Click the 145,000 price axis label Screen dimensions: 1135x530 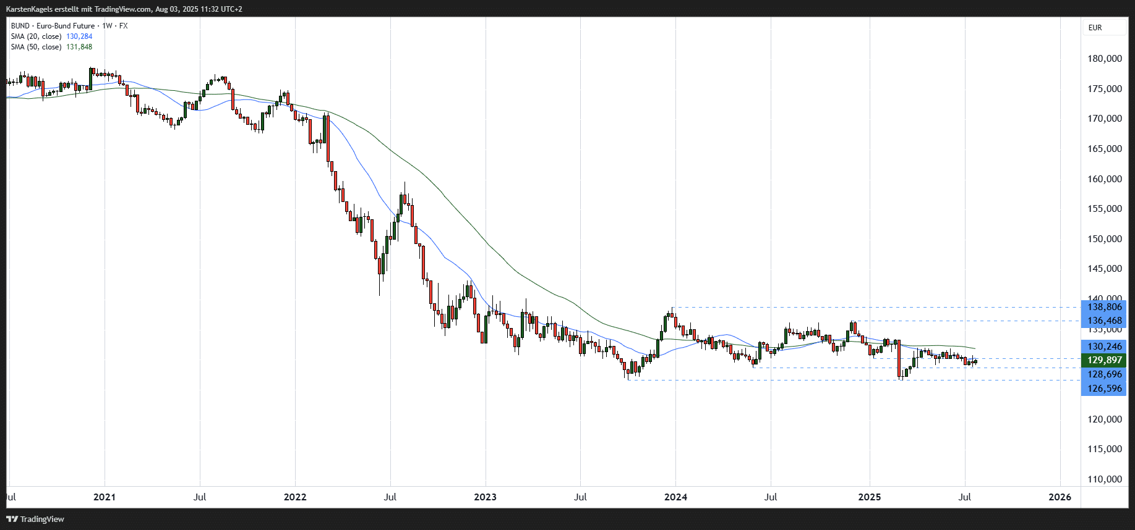point(1105,269)
